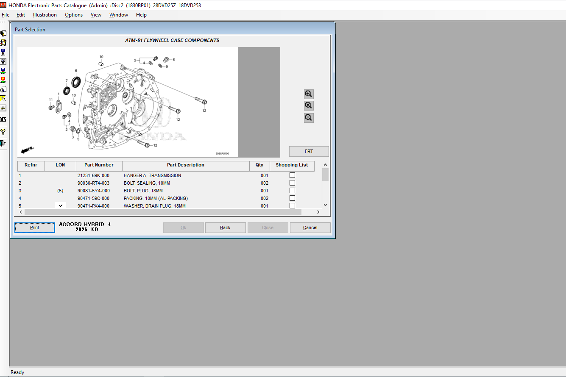Click the ACCORD HYBRID 4 2026 KD label

(85, 227)
